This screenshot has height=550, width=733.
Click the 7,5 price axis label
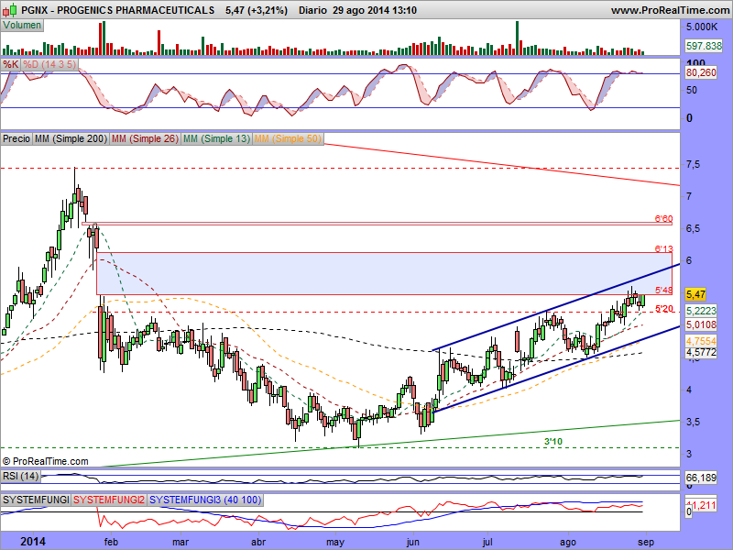click(x=693, y=165)
